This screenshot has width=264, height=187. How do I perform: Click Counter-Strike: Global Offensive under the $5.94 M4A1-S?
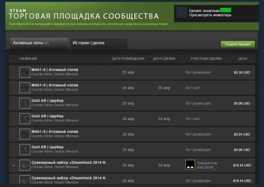tap(55, 136)
